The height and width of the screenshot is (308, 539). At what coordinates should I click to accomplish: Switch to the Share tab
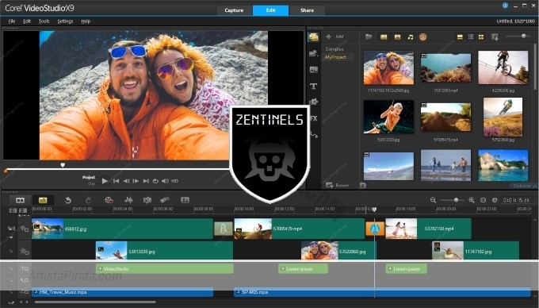[x=307, y=10]
